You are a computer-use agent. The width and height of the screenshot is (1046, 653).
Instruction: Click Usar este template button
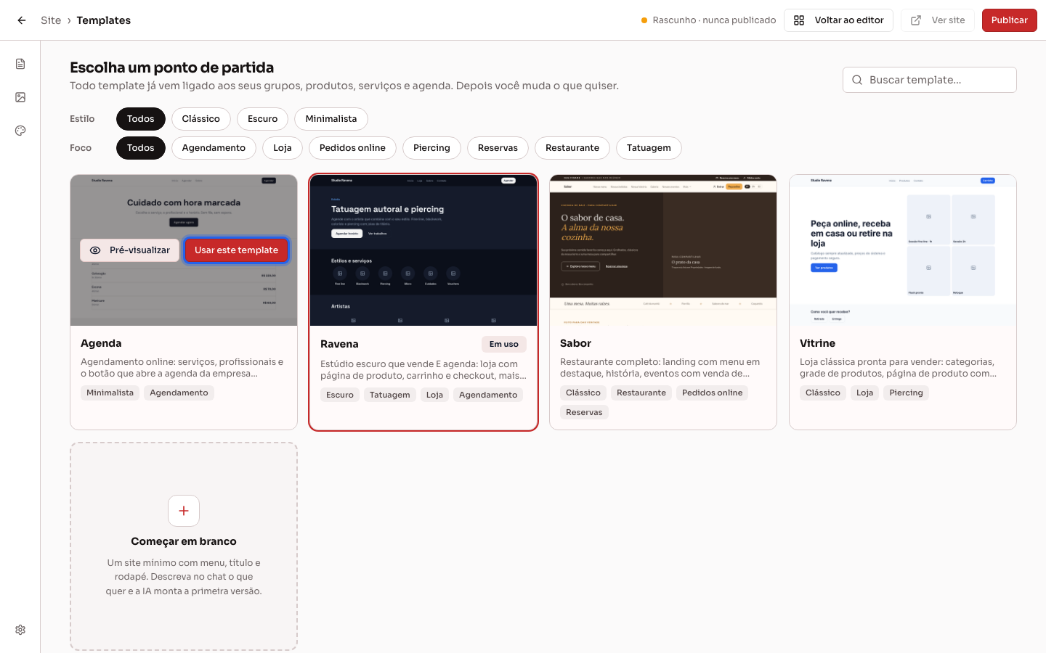coord(237,250)
